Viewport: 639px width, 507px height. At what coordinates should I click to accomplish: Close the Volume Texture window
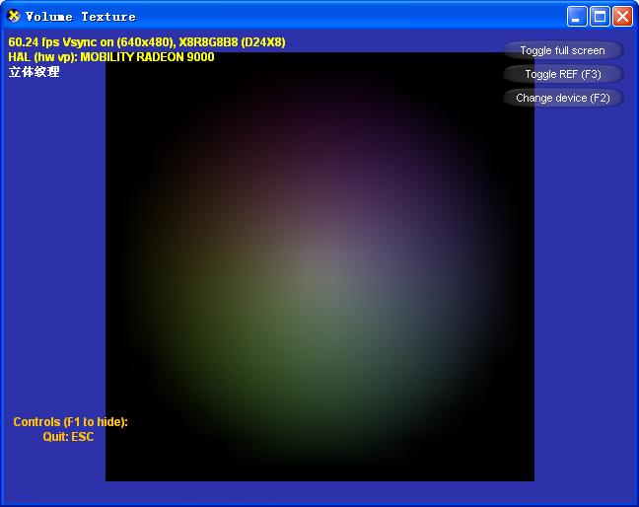(x=622, y=16)
